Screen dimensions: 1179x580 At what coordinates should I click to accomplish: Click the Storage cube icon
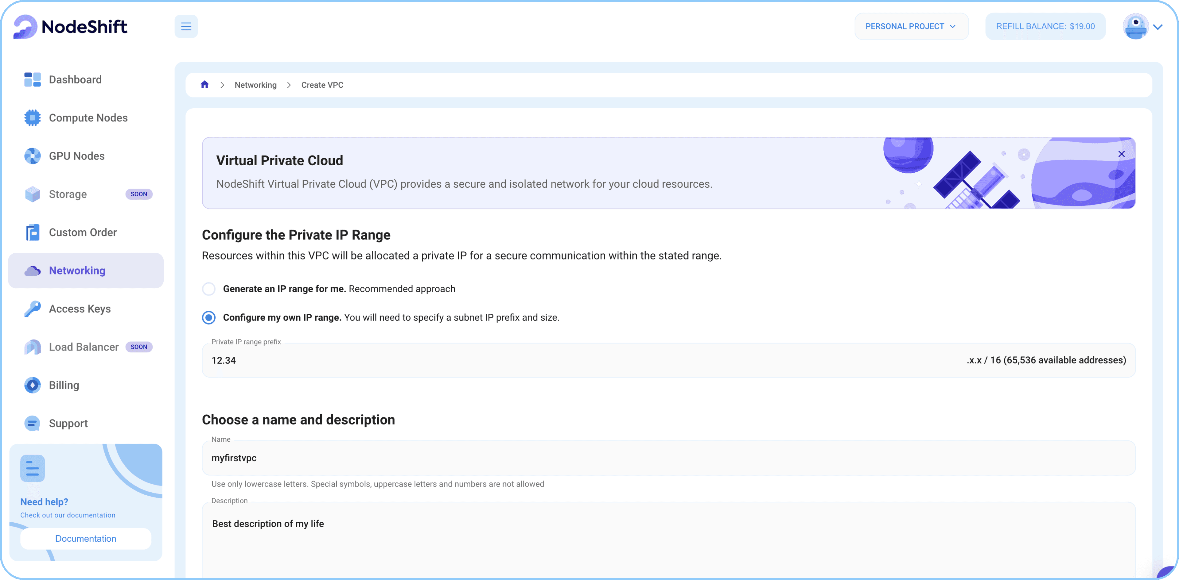click(33, 194)
